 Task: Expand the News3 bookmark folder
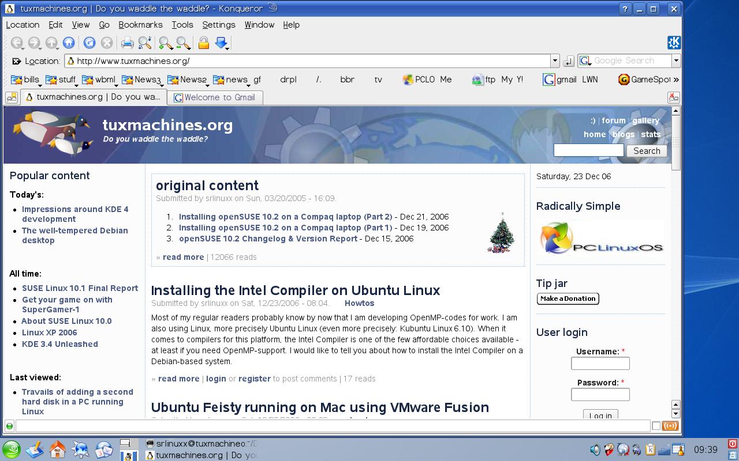click(141, 80)
